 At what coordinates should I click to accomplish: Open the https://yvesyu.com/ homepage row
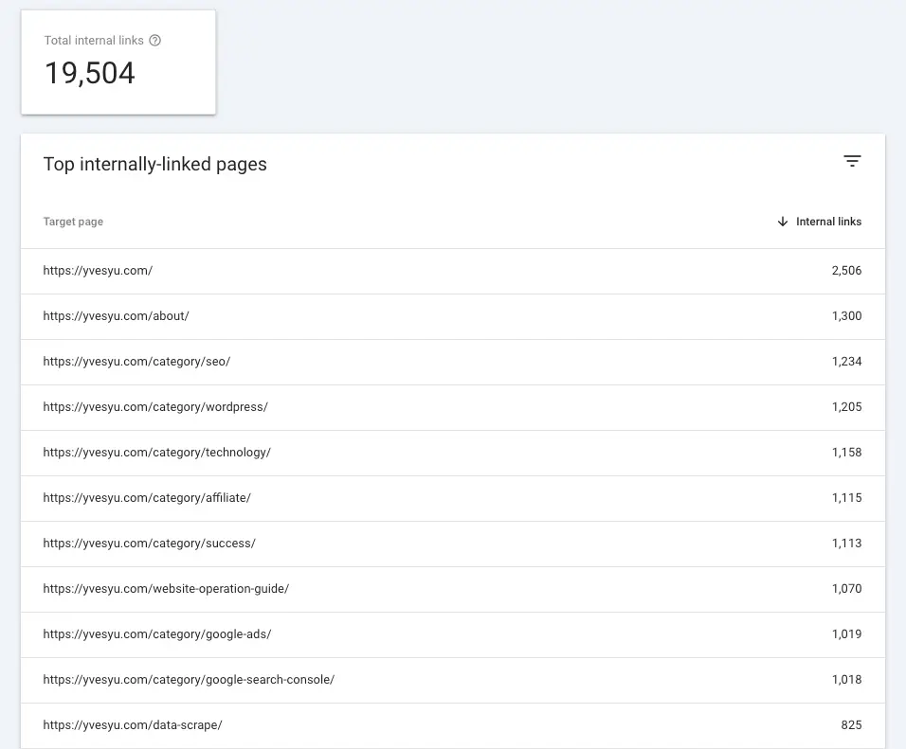click(98, 271)
